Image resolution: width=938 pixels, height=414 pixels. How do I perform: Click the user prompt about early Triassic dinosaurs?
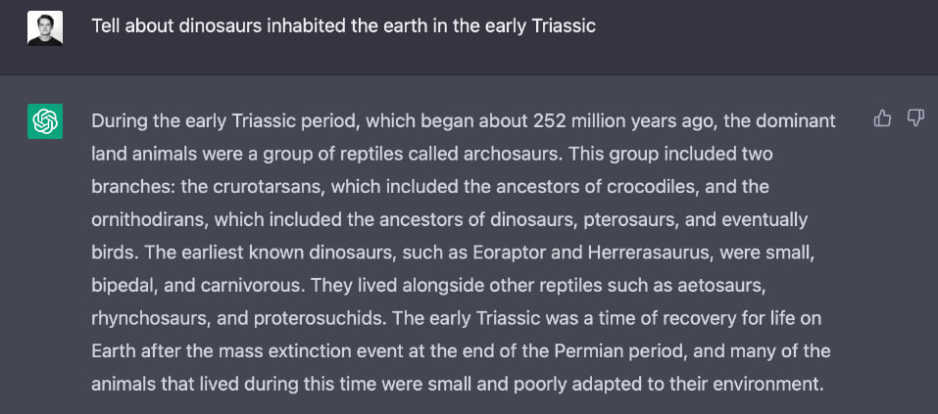(x=344, y=25)
